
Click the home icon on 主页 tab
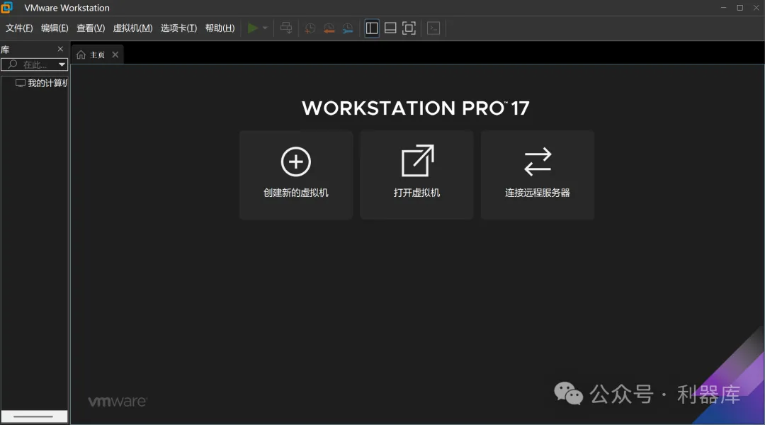(x=81, y=55)
